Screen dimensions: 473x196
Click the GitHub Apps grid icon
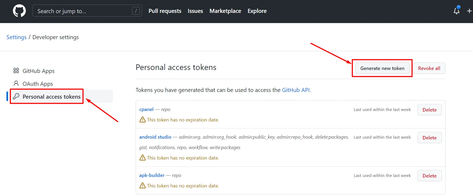[16, 71]
